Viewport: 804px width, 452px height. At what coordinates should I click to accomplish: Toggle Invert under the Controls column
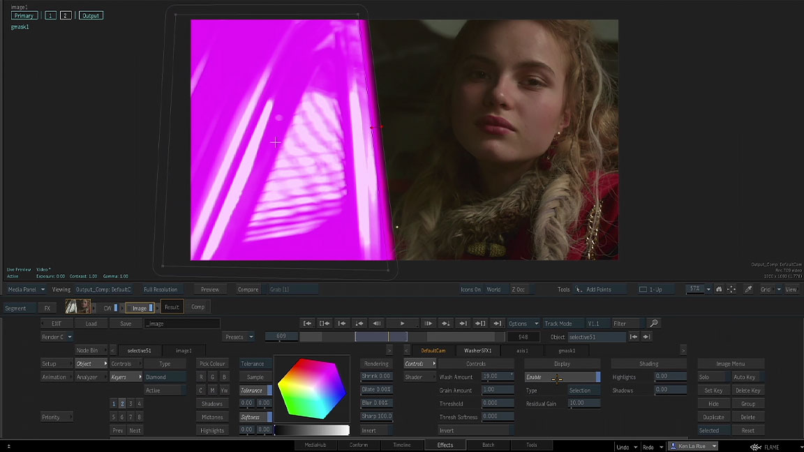[x=476, y=430]
